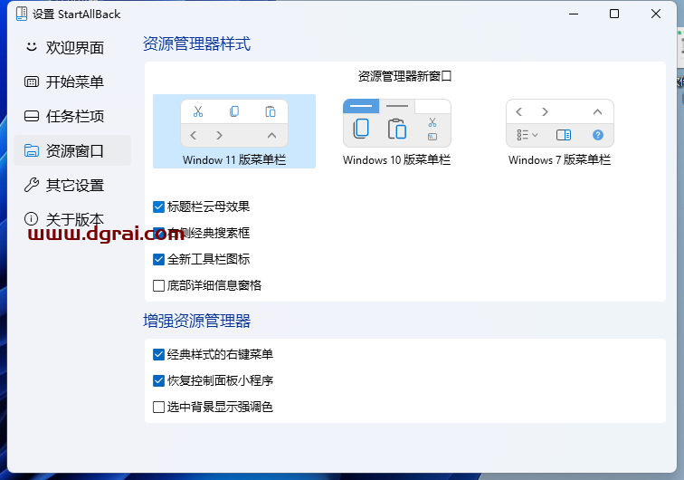Open the 欢迎界面 sidebar page
The image size is (684, 480).
pos(72,48)
